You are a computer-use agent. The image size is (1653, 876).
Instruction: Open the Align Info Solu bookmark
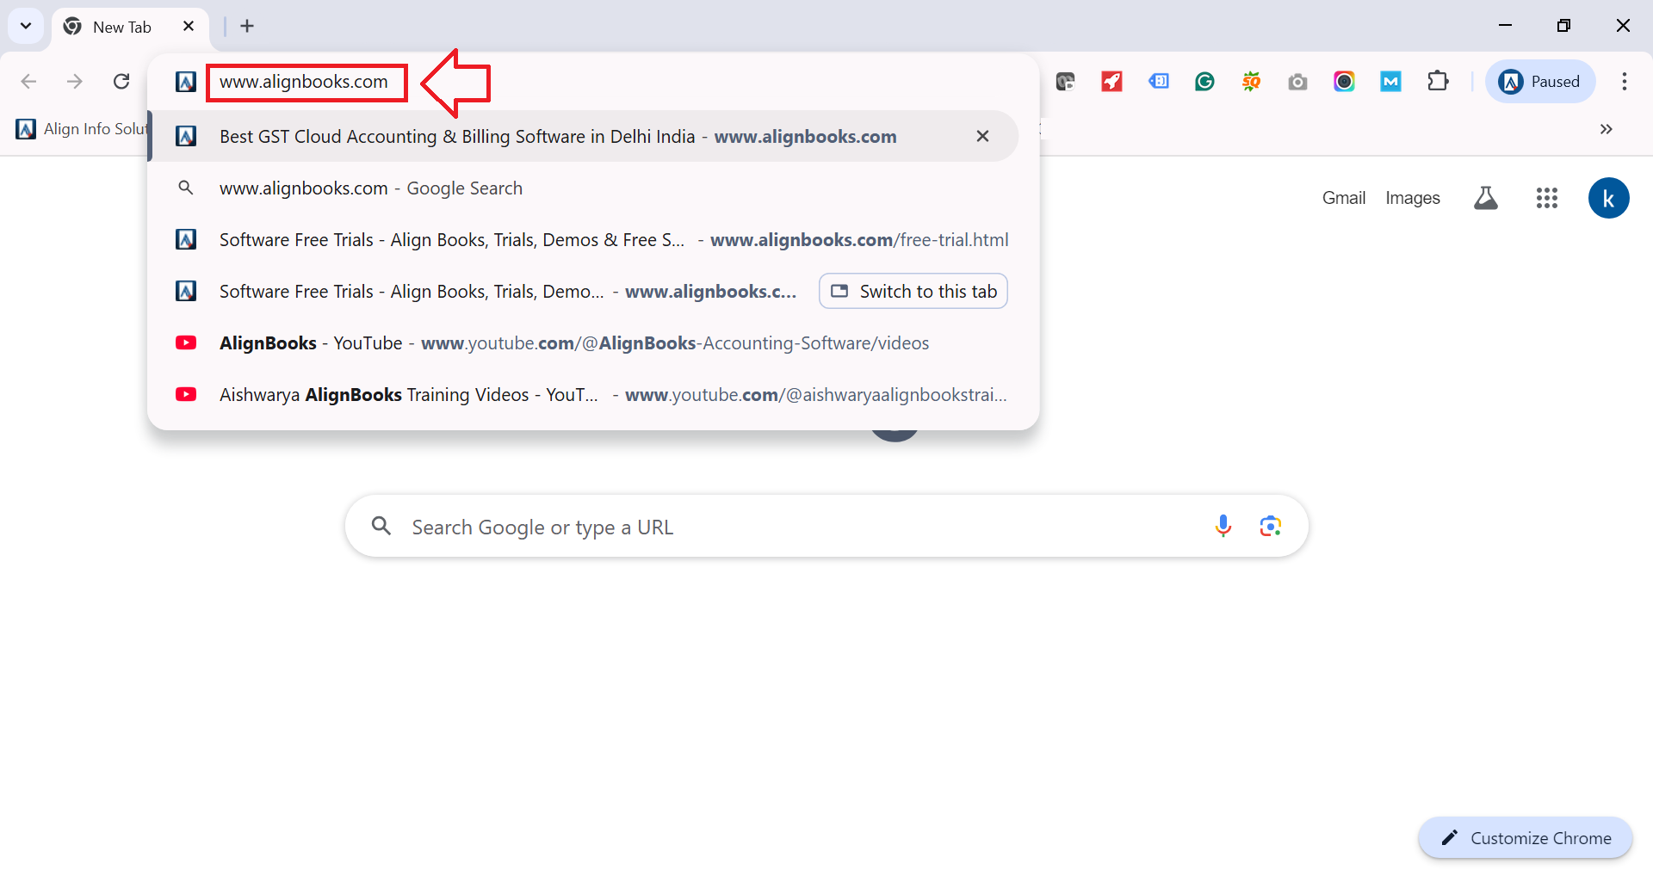pyautogui.click(x=83, y=129)
